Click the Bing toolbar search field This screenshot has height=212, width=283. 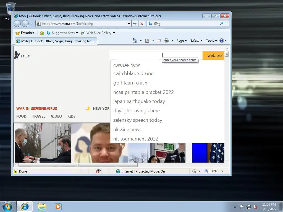(x=185, y=24)
